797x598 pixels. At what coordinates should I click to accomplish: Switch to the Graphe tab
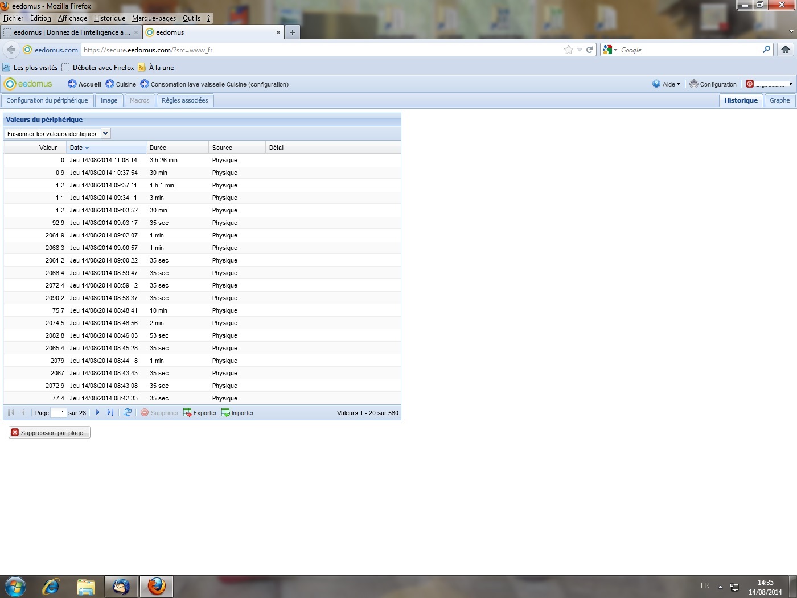(779, 100)
